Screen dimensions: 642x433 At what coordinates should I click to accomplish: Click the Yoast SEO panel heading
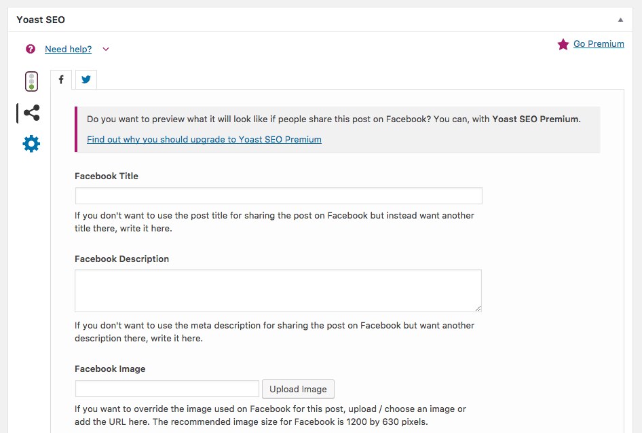point(41,20)
